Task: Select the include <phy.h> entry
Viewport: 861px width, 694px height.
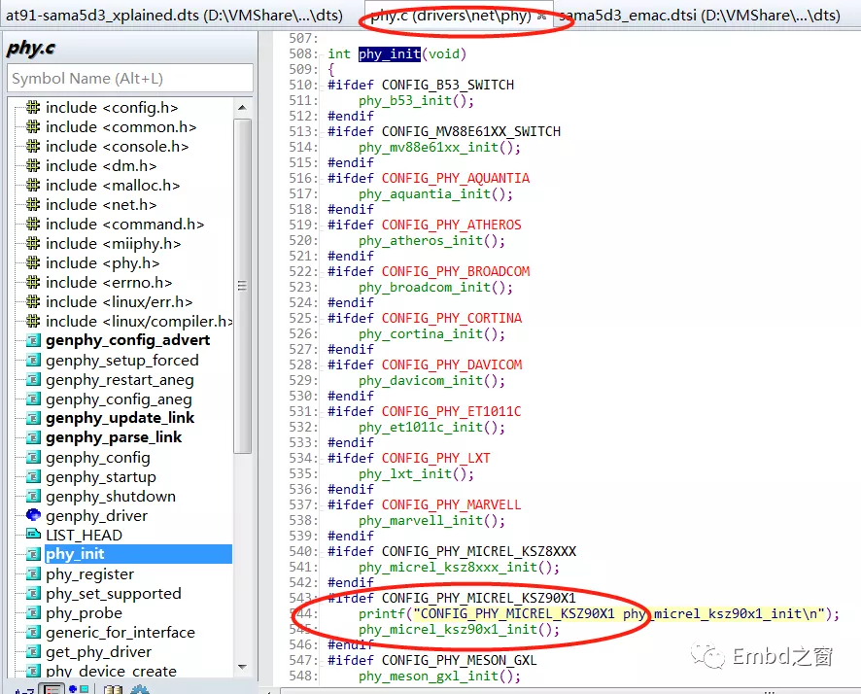Action: click(x=102, y=263)
